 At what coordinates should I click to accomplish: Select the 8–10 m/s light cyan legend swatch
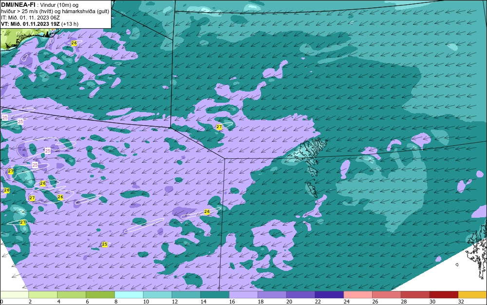point(129,295)
